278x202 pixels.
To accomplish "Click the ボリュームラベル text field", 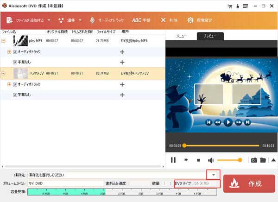I will click(x=65, y=183).
